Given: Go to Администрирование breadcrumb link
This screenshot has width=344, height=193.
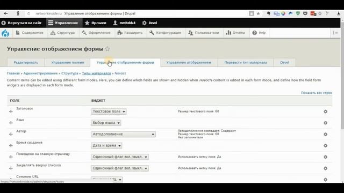Looking at the screenshot, I should 40,73.
